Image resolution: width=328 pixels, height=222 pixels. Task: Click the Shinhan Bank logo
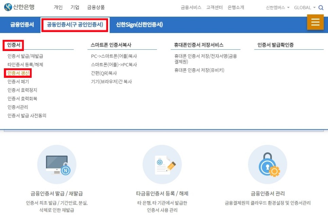point(19,7)
